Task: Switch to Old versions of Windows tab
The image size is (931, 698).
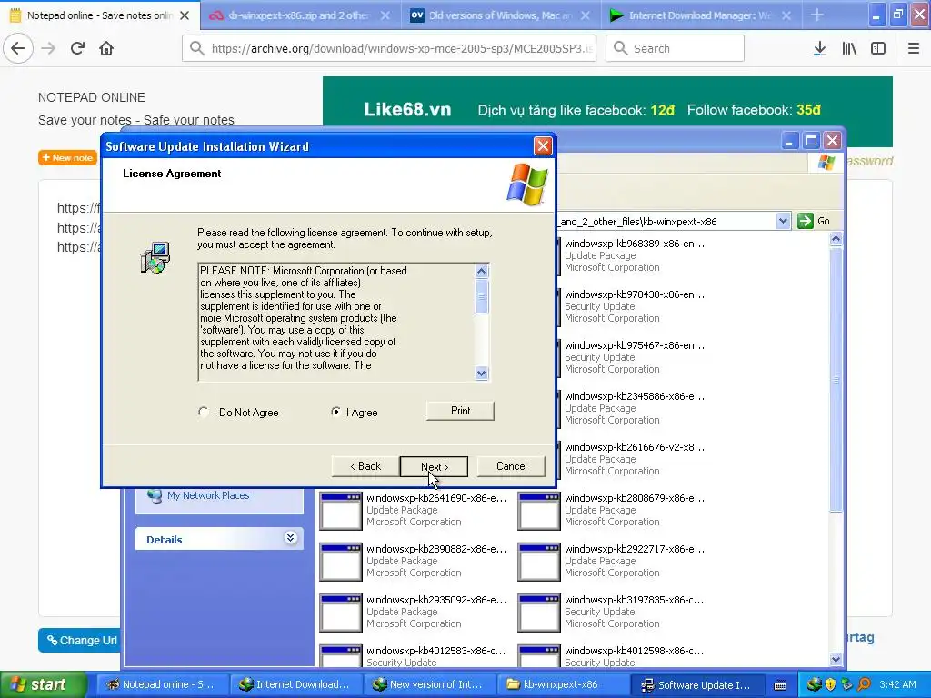Action: [500, 15]
